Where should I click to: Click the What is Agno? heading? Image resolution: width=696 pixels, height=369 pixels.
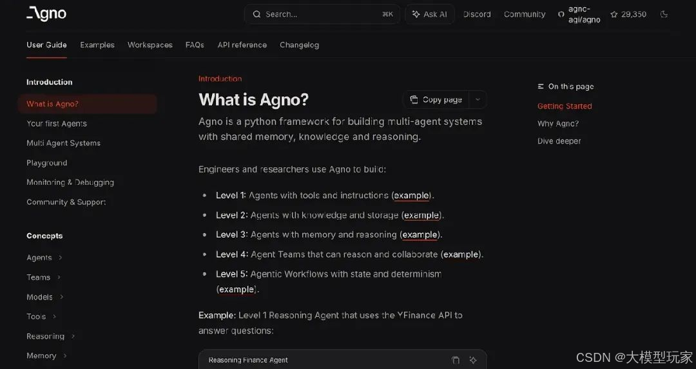pyautogui.click(x=253, y=99)
